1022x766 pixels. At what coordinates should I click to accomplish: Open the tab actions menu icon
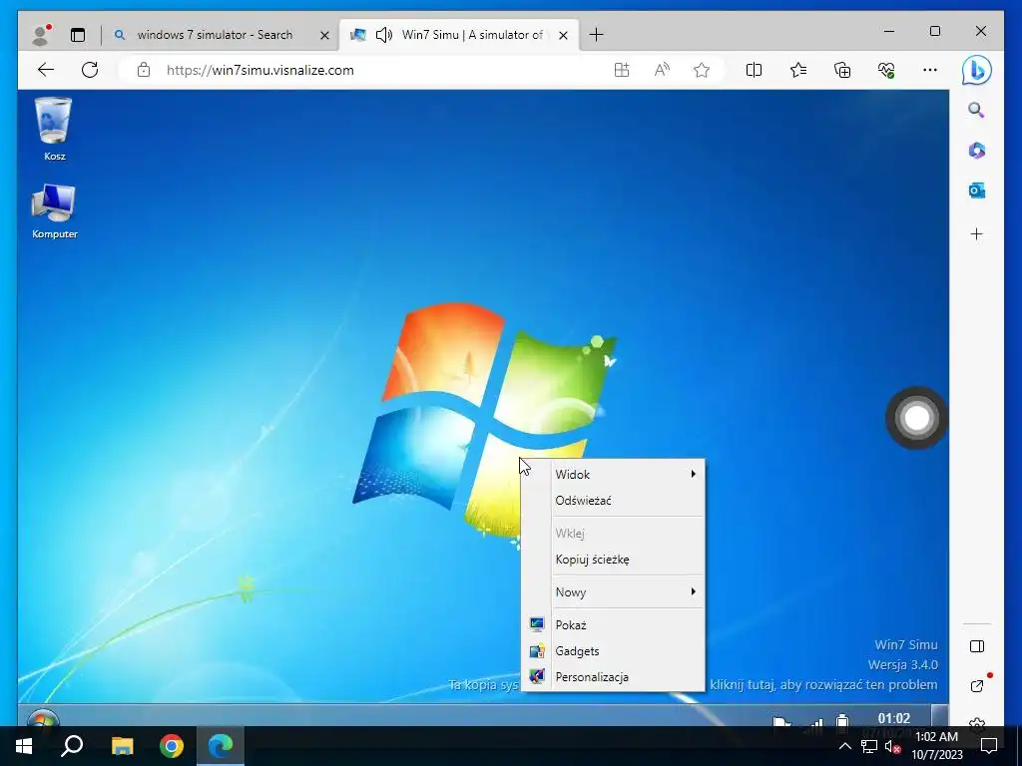click(78, 35)
